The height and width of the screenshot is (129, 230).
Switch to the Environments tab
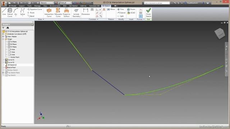pyautogui.click(x=55, y=6)
